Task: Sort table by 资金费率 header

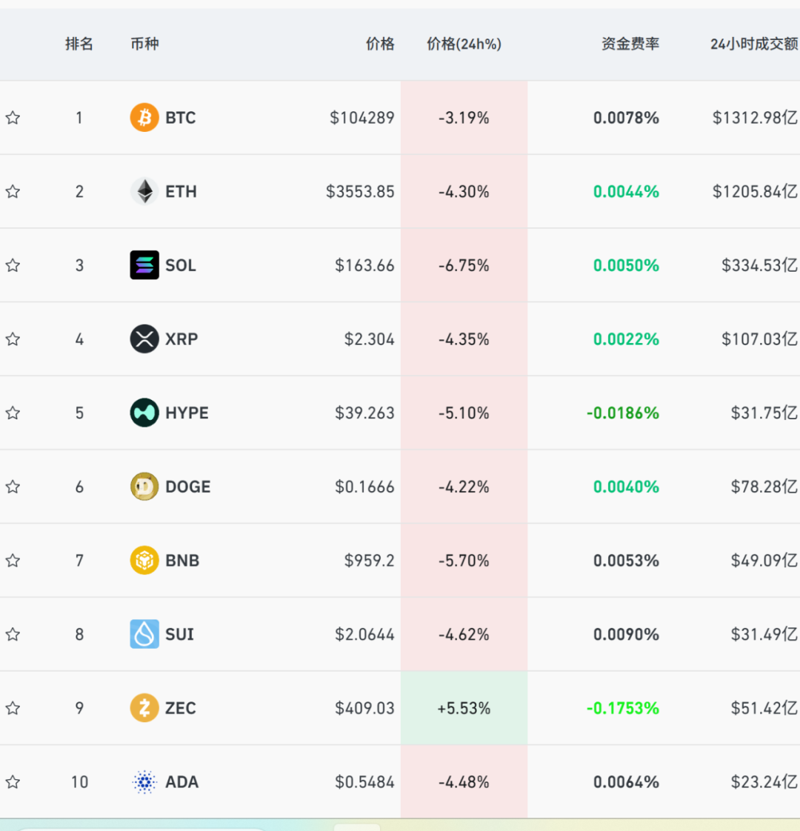Action: point(630,44)
